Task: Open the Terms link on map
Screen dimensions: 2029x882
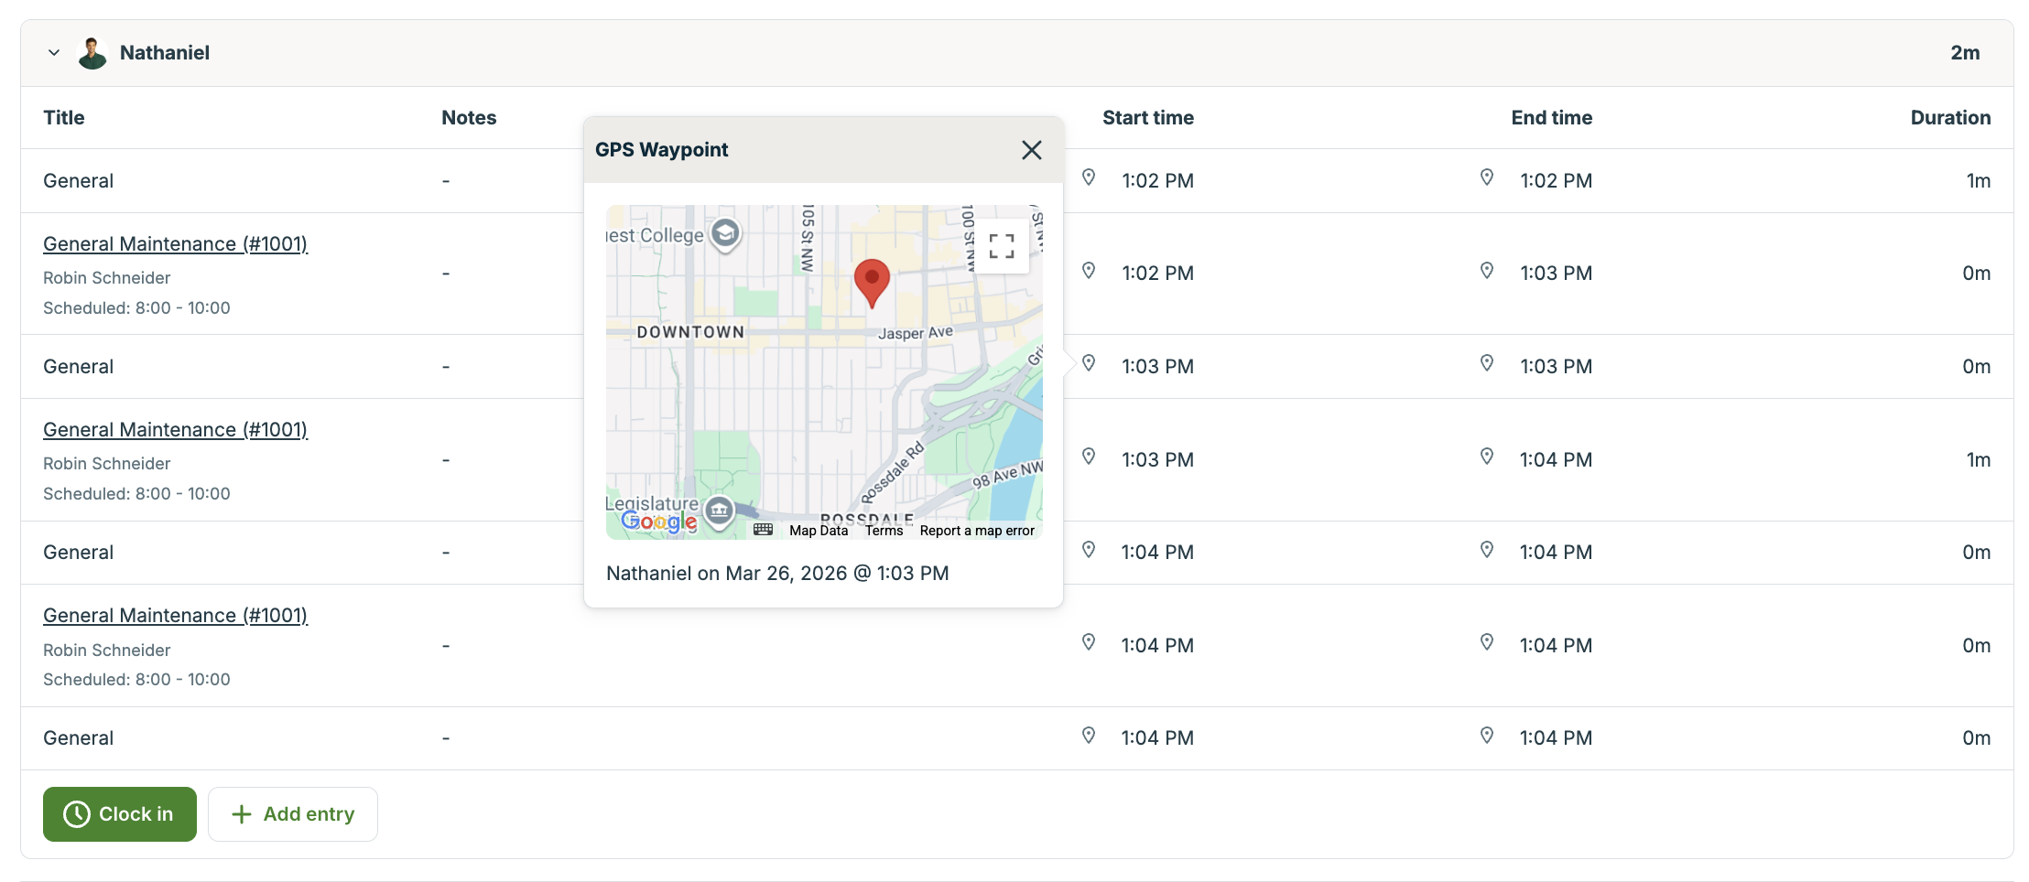Action: click(884, 531)
